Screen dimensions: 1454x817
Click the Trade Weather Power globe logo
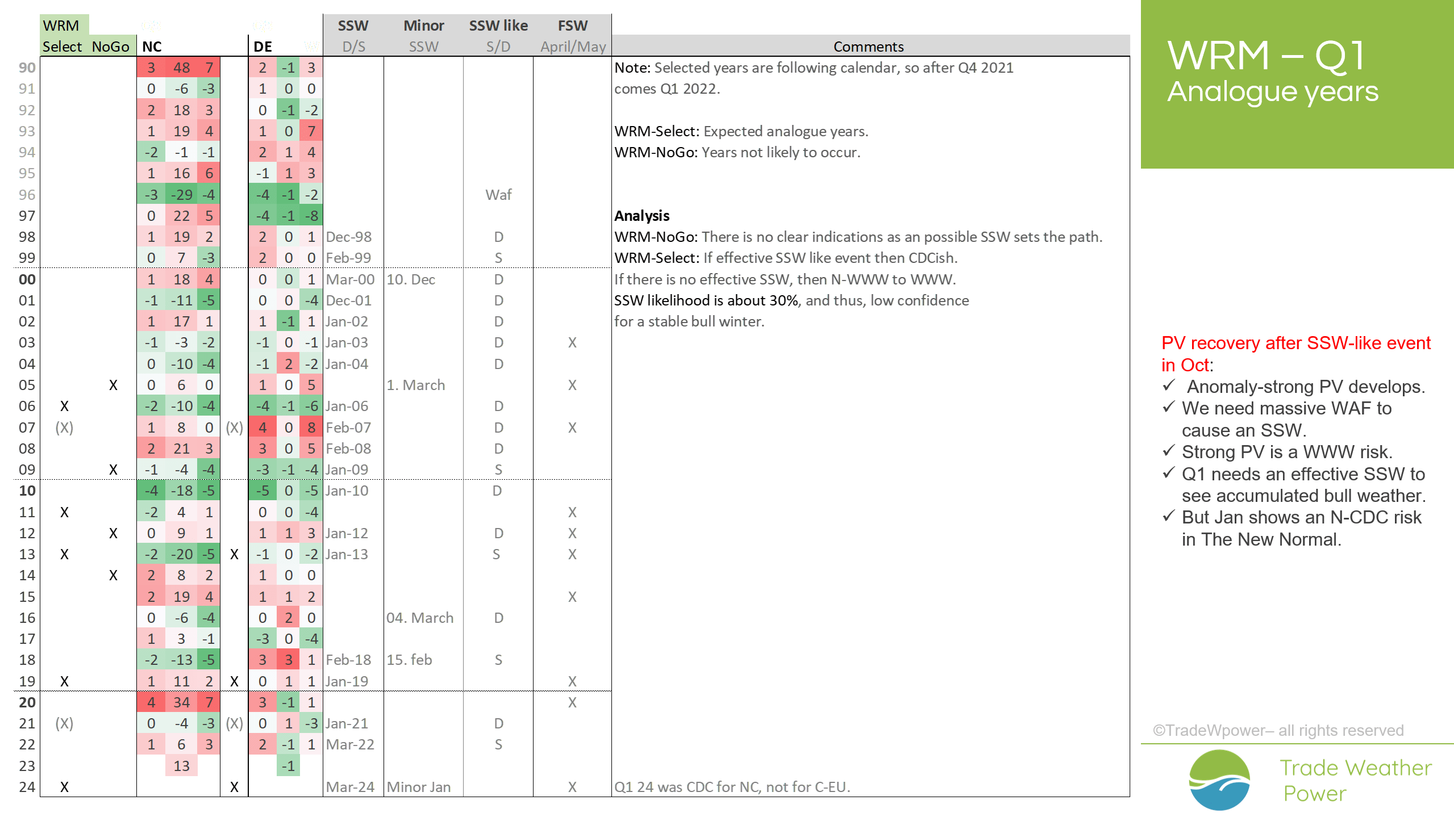click(x=1219, y=780)
